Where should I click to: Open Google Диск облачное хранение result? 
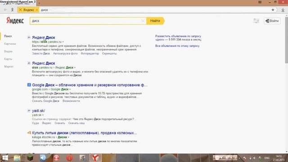90,85
